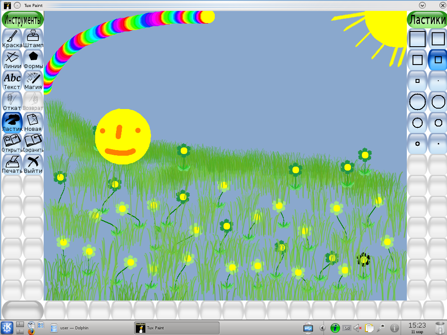
Task: Save the drawing with Сохранить
Action: pos(33,143)
